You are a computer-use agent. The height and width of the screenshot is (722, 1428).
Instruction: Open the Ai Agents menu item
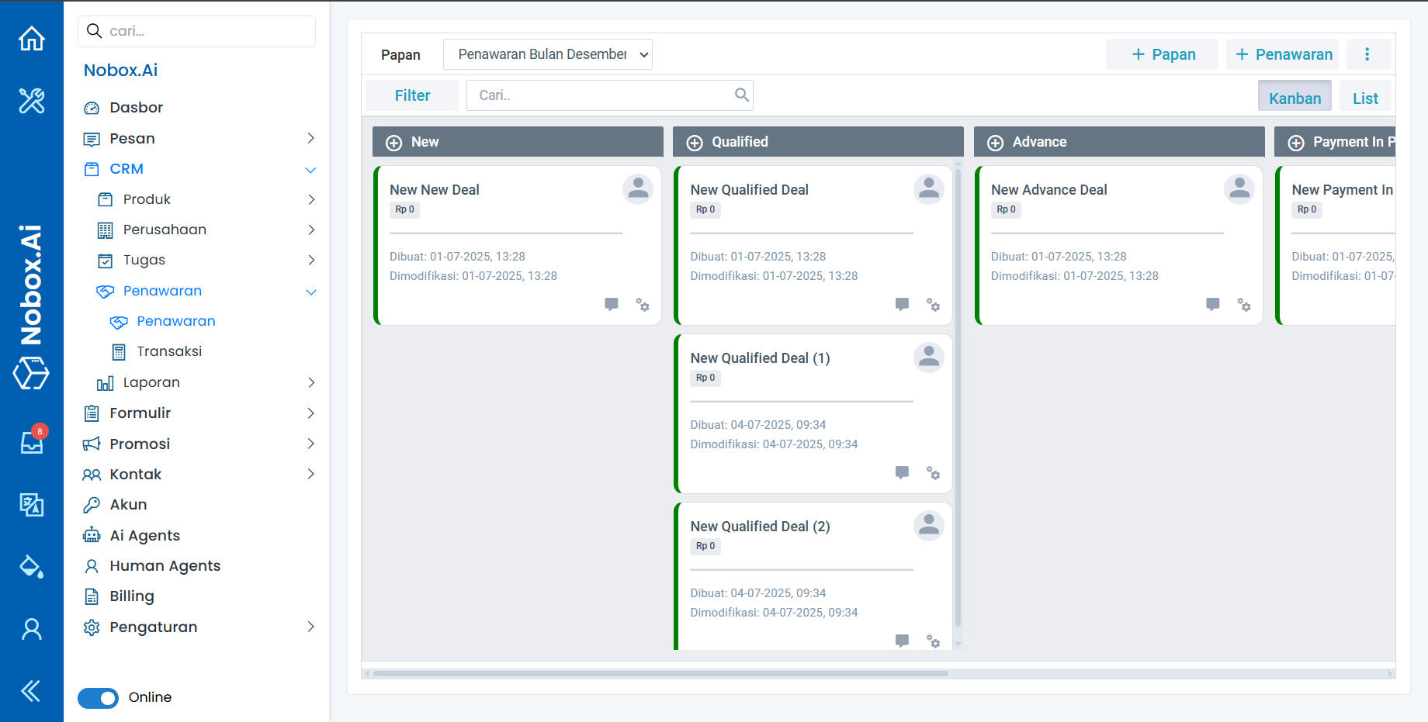pos(144,535)
